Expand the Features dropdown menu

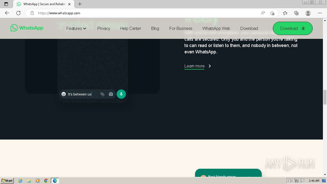tap(76, 28)
